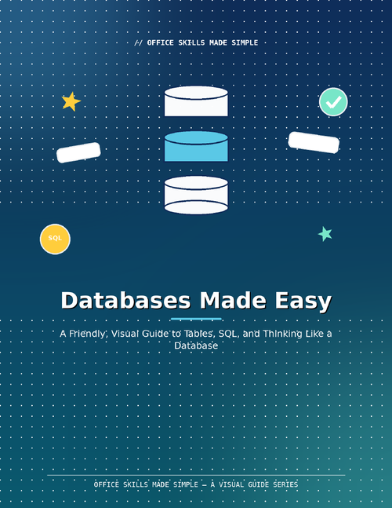Click the "Databases Made Easy" title
This screenshot has height=508, width=392.
click(196, 301)
